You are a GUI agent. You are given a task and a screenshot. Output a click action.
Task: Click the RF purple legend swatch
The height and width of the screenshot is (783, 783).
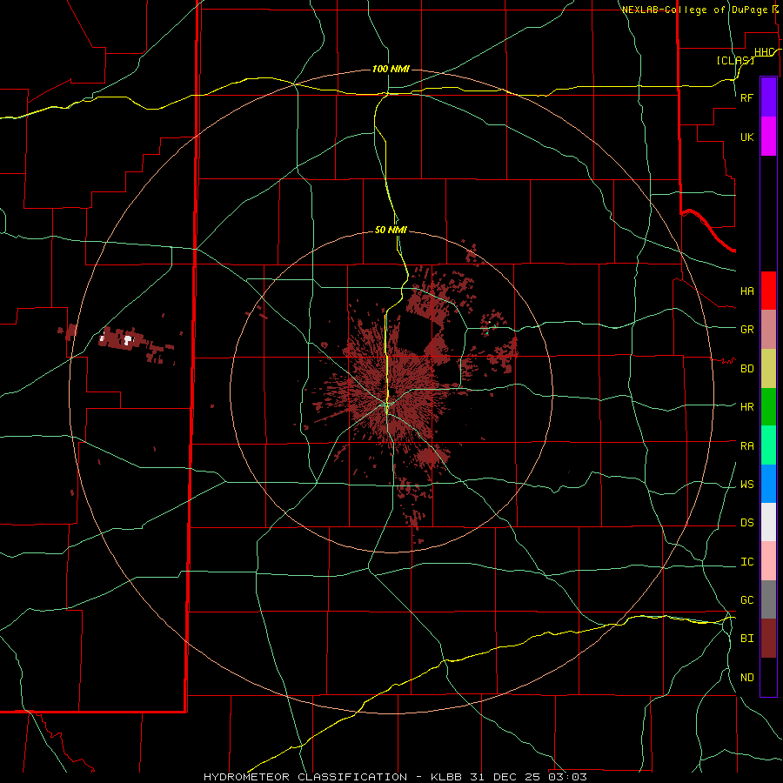click(768, 97)
